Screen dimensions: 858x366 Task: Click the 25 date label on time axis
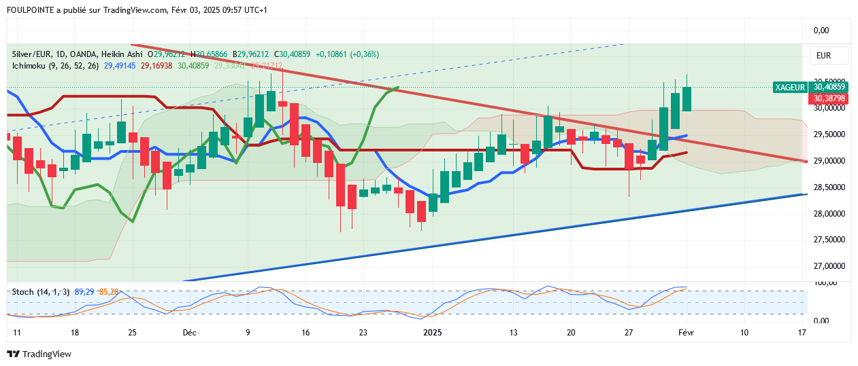[x=132, y=333]
